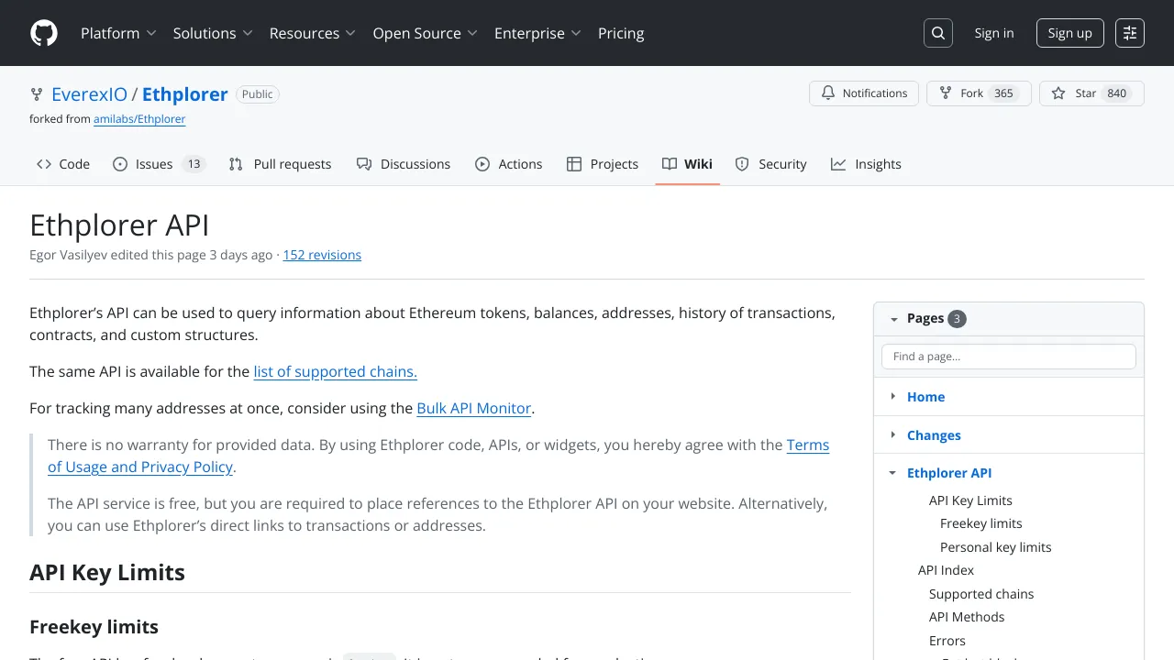Click the Pages count badge 3
The height and width of the screenshot is (660, 1174).
[958, 319]
